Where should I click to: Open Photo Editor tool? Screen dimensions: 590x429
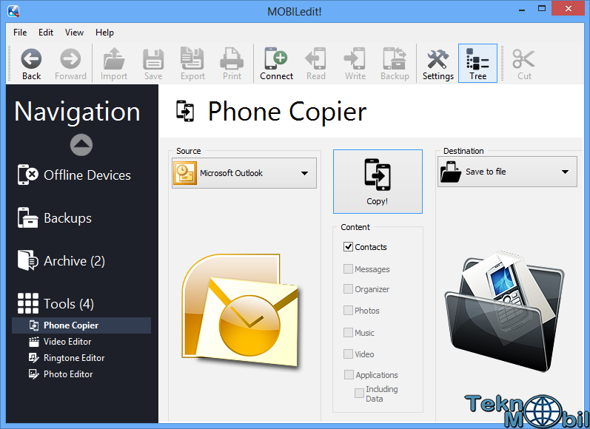(61, 374)
